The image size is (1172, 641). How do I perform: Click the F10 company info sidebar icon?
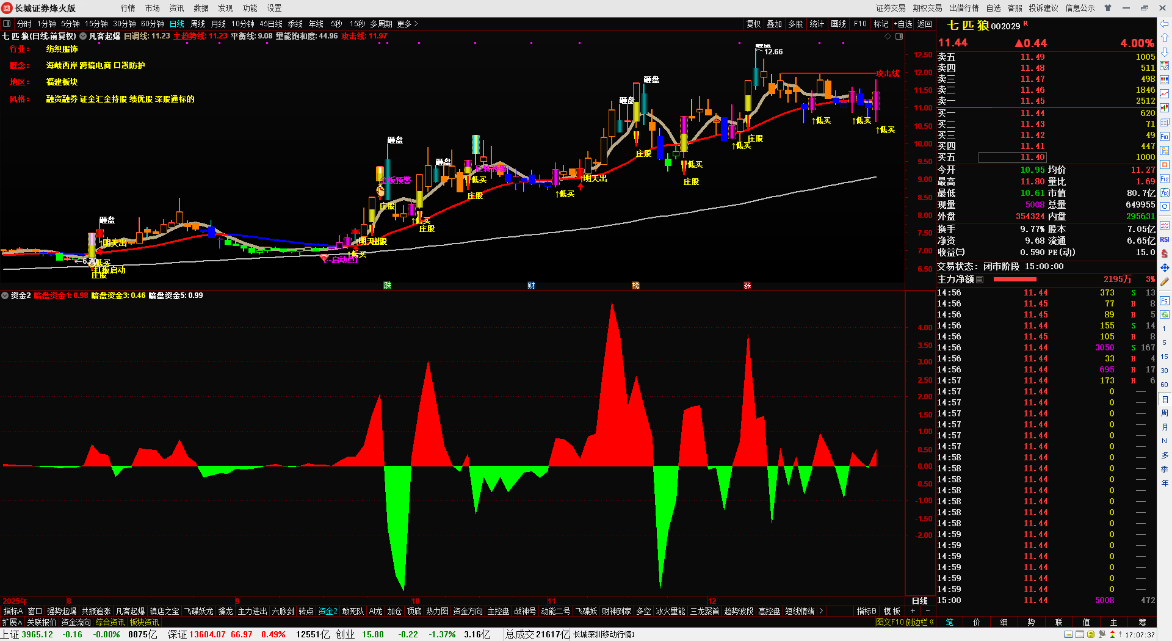pyautogui.click(x=1165, y=137)
